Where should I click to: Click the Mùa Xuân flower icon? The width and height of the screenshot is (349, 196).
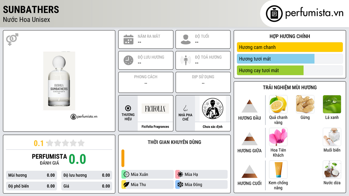tap(126, 174)
